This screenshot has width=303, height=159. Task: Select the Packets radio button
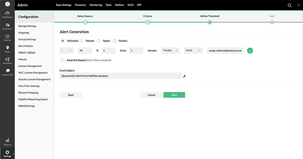115,41
